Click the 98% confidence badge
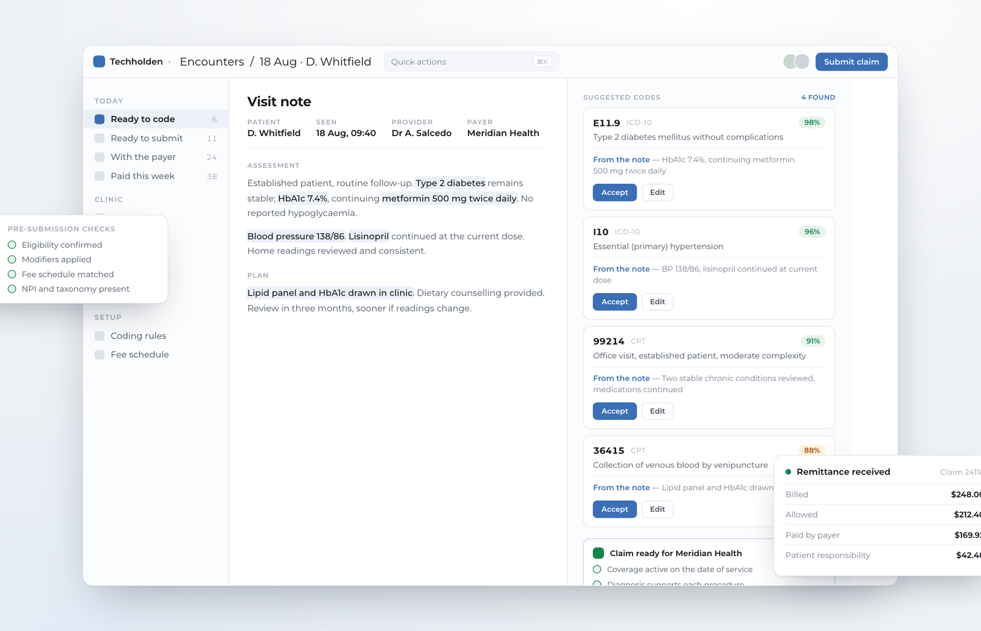 pos(812,122)
